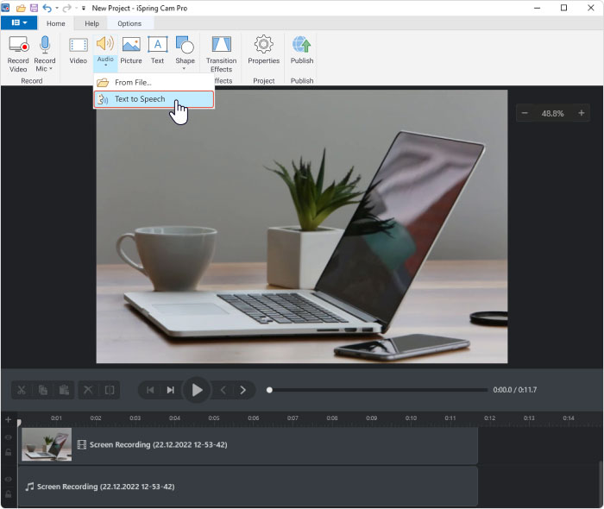Switch to the Options tab
Viewport: 604px width, 509px height.
tap(129, 23)
